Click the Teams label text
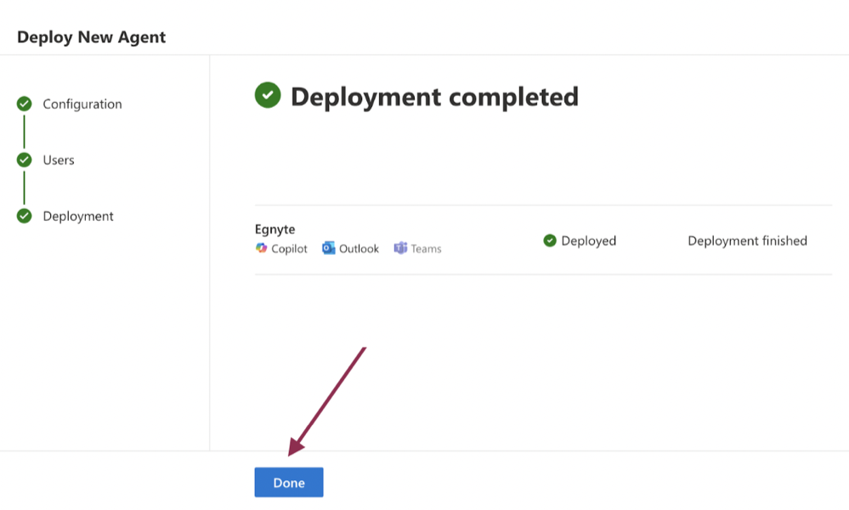The width and height of the screenshot is (849, 510). [x=427, y=247]
